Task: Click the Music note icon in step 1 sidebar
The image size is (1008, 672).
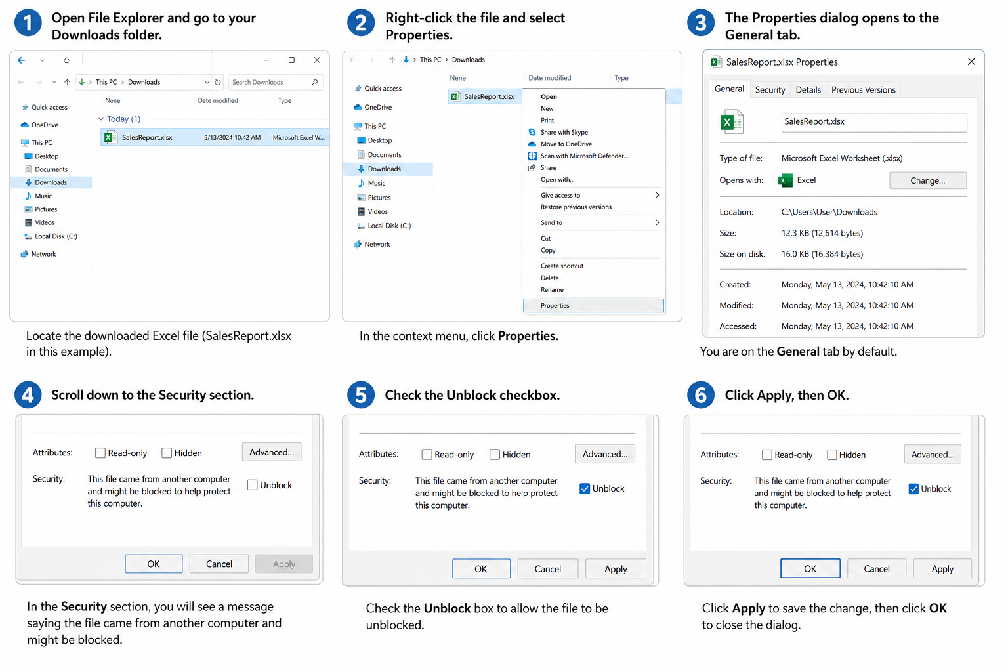Action: [28, 196]
